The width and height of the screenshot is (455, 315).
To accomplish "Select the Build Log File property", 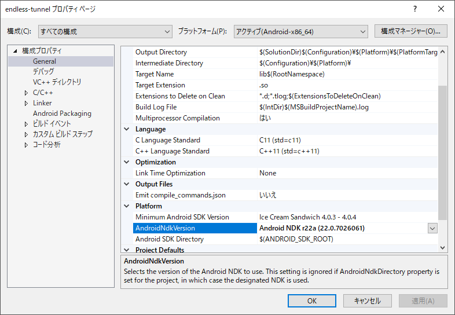I will click(285, 107).
